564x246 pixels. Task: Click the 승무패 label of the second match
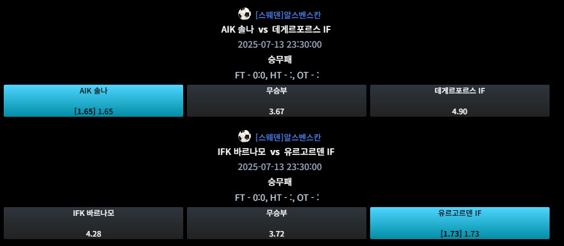pos(279,182)
